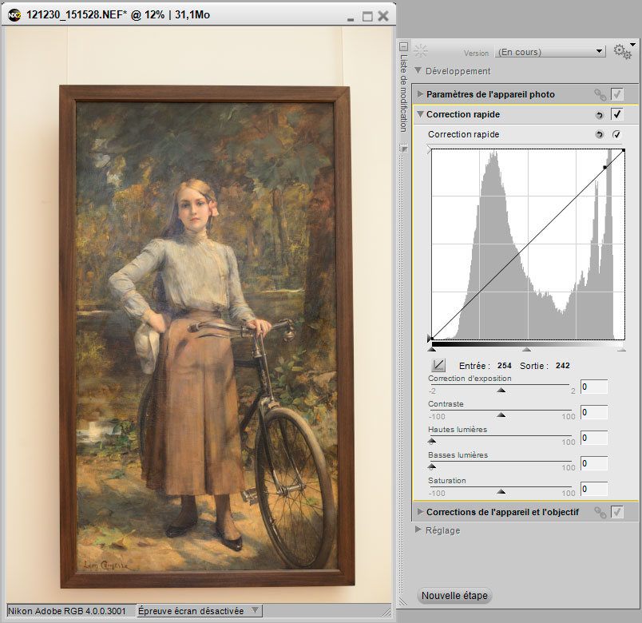Image resolution: width=642 pixels, height=623 pixels.
Task: Click the Basses lumières value field
Action: pyautogui.click(x=593, y=463)
